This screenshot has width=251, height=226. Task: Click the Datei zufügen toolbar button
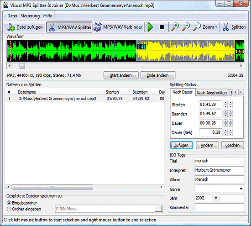[25, 27]
